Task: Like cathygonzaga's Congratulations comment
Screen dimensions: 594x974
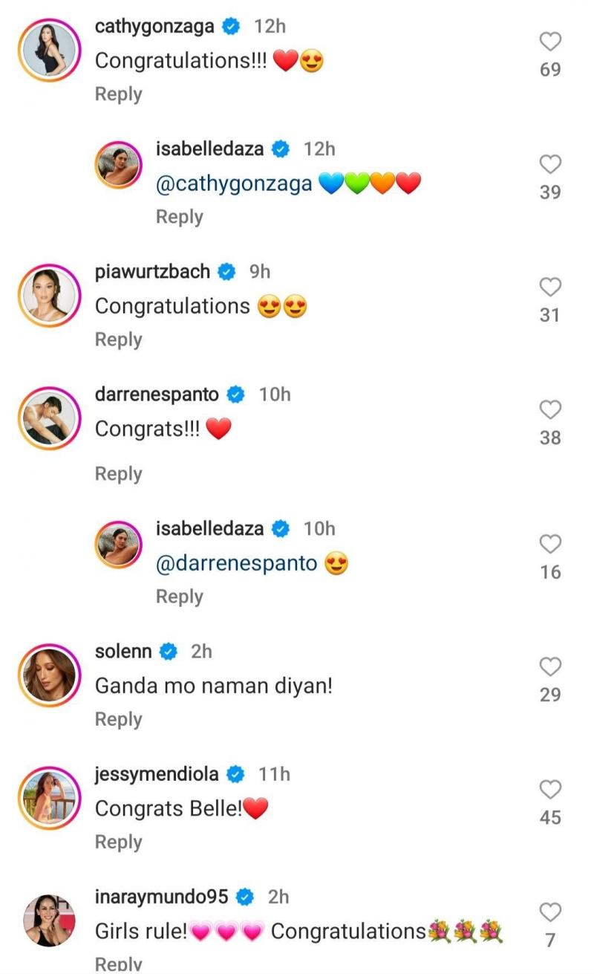Action: click(x=550, y=42)
